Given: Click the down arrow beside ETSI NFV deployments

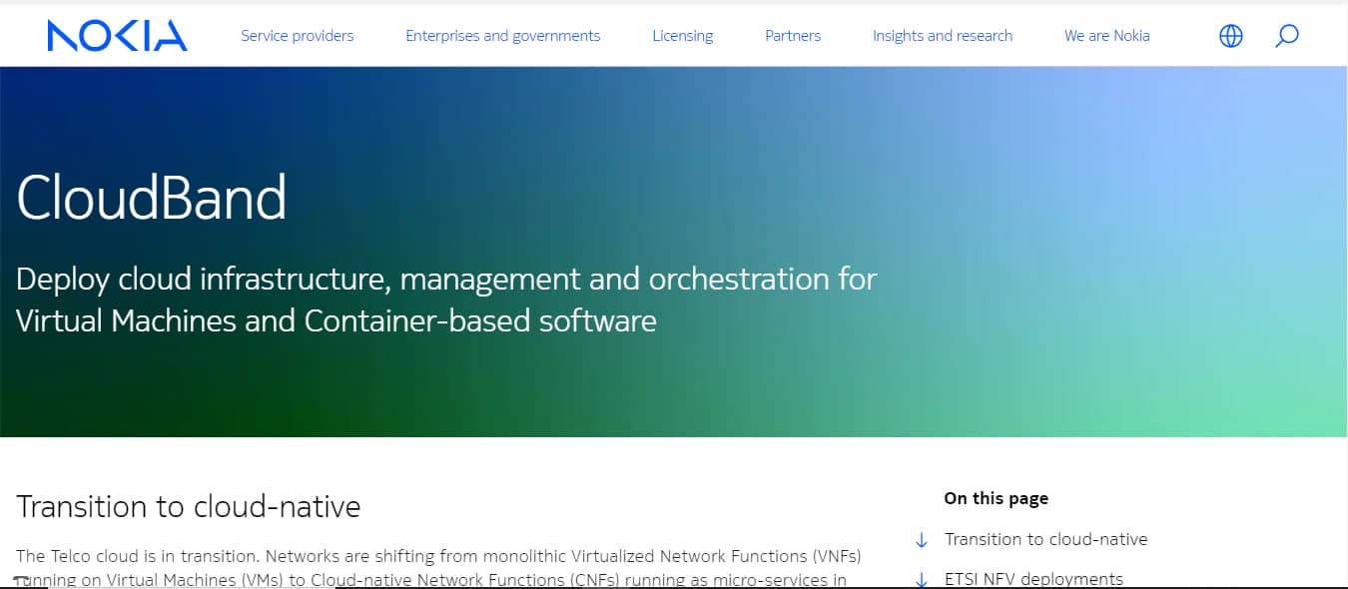Looking at the screenshot, I should [921, 577].
